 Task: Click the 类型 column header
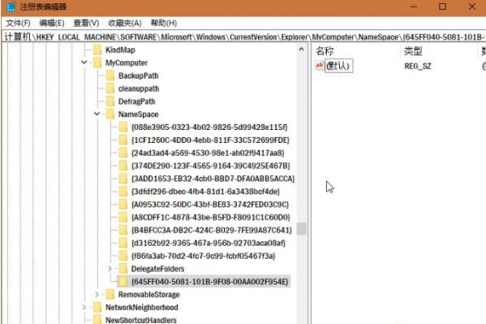[x=413, y=50]
